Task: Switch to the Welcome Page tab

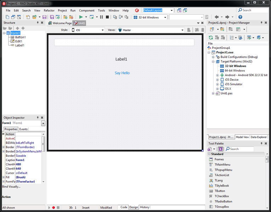Action: coord(60,23)
